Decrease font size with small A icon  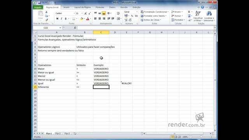click(x=89, y=13)
